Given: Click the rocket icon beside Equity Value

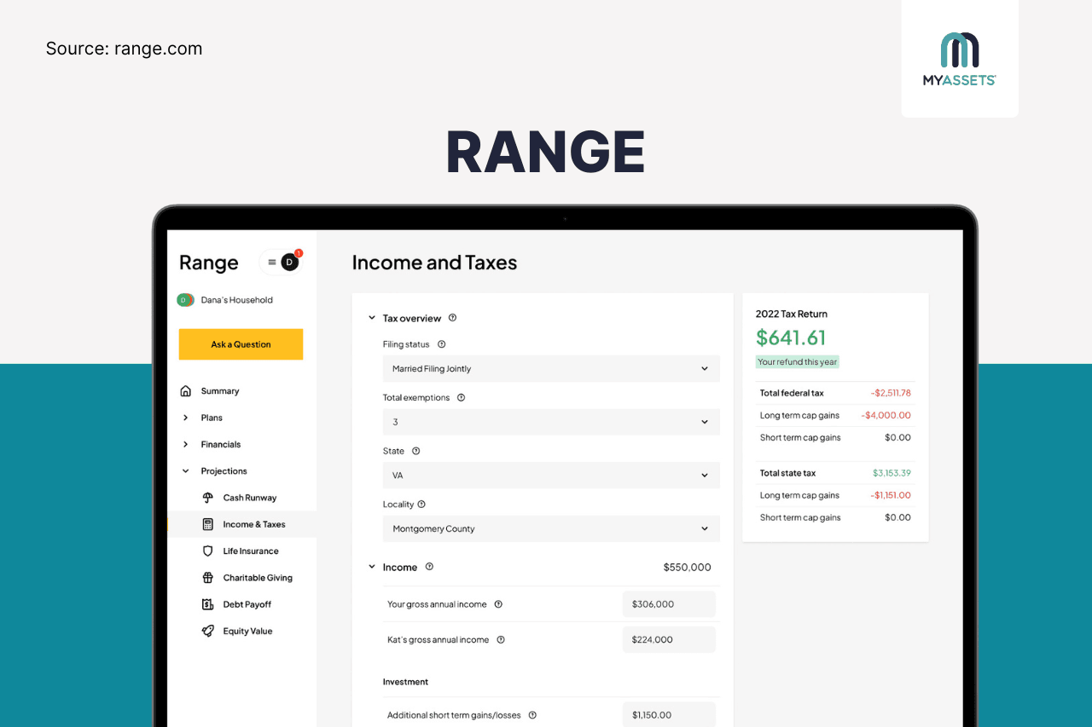Looking at the screenshot, I should (207, 632).
